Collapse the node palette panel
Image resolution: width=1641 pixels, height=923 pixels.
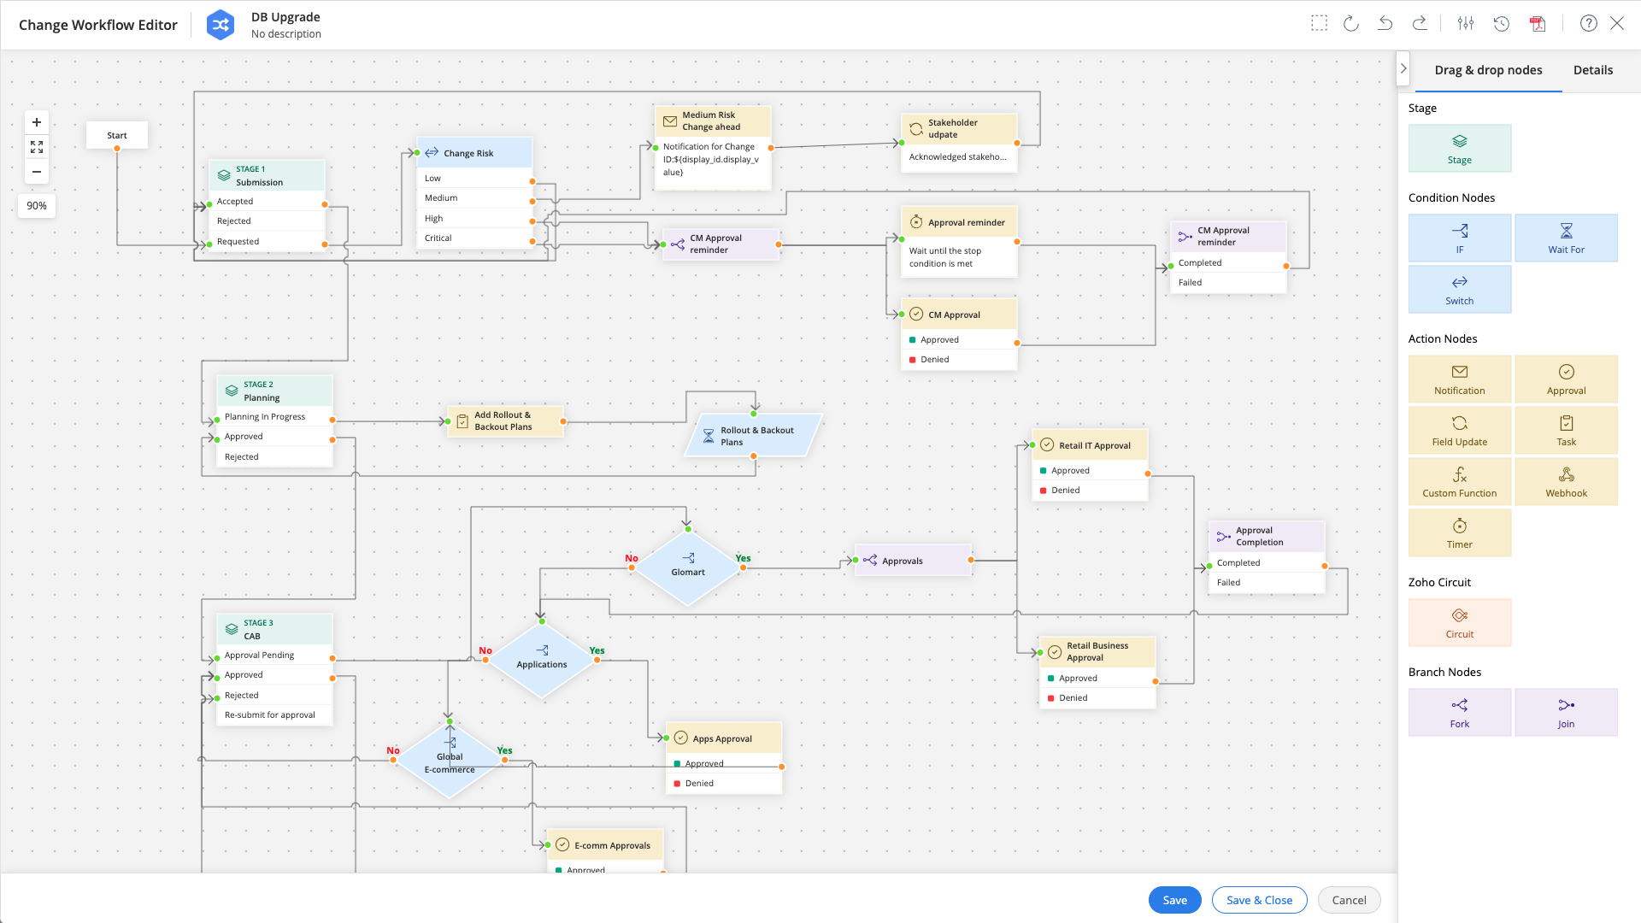(1403, 68)
